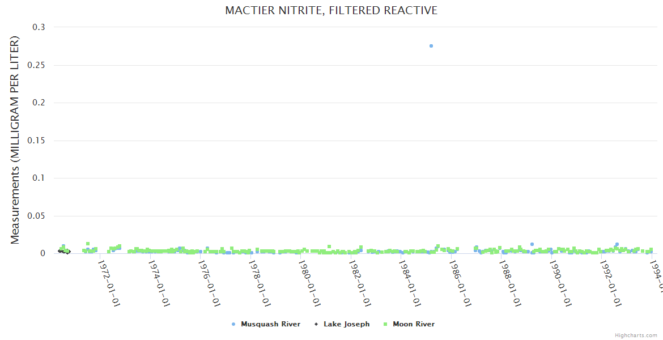The image size is (663, 340).
Task: Click the 0.15 y-axis tick label
Action: click(x=37, y=141)
